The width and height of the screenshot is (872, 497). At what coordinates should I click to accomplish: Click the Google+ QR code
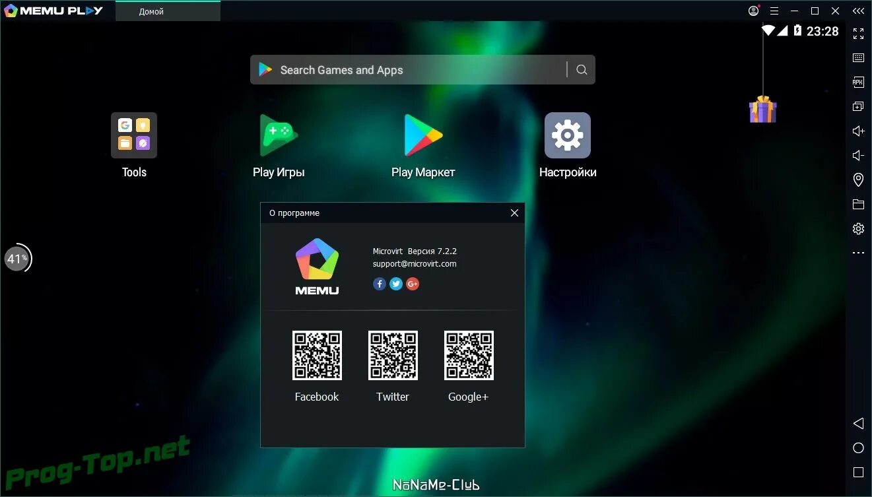[469, 355]
